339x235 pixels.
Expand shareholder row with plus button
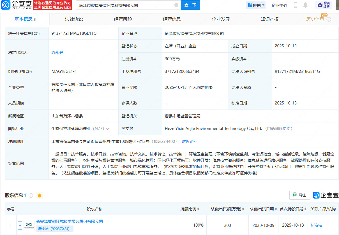pyautogui.click(x=20, y=225)
